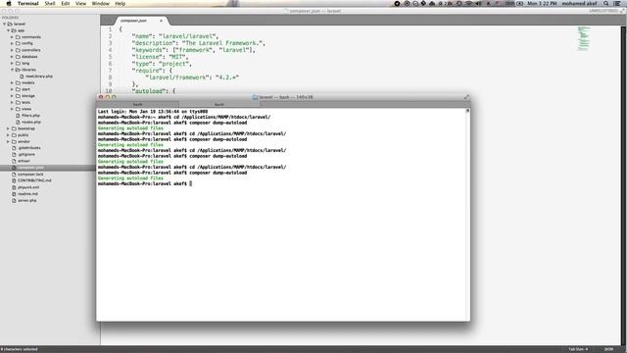Viewport: 627px width, 353px height.
Task: Click the Terminal window folder proxy icon
Action: (255, 97)
